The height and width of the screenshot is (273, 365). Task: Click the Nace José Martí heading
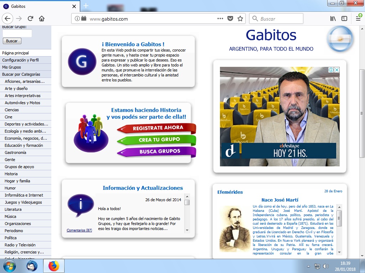coord(280,200)
